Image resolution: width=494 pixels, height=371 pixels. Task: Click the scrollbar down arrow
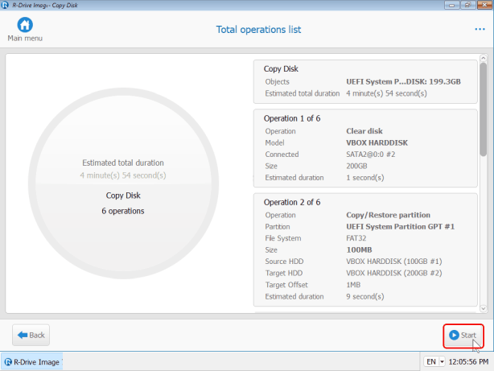(484, 308)
